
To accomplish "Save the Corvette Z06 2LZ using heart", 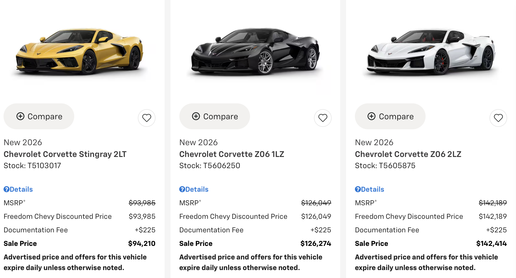I will (x=498, y=118).
